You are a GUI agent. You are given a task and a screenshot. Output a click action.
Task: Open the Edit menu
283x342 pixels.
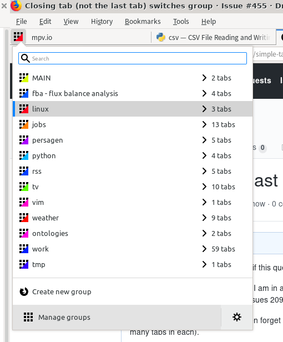point(45,21)
